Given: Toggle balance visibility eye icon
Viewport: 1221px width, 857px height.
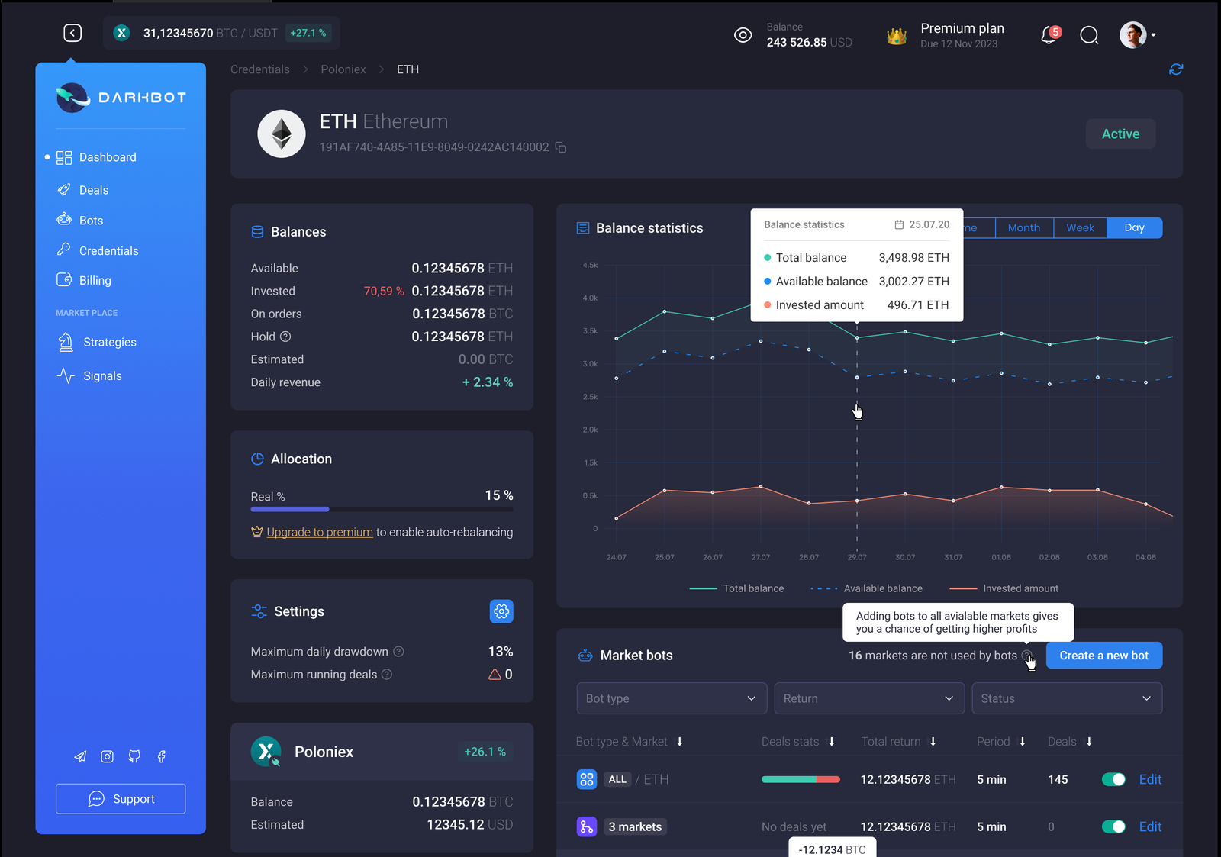Looking at the screenshot, I should coord(743,35).
